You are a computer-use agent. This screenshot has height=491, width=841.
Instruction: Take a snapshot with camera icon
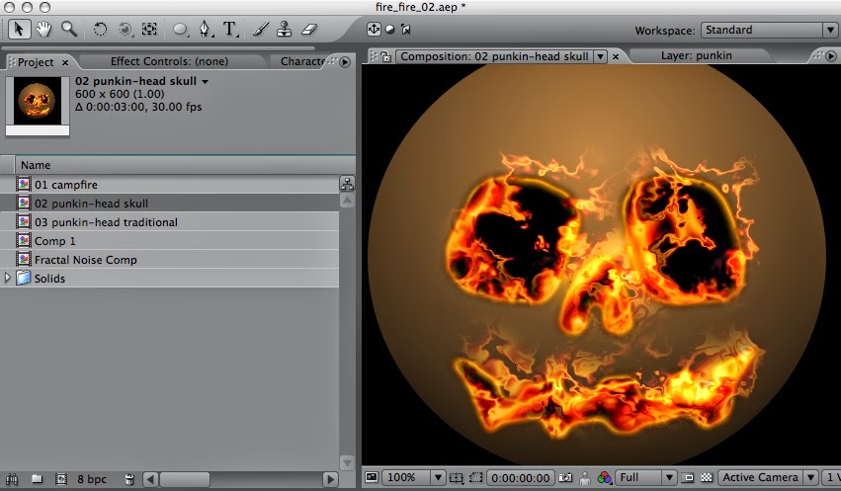pyautogui.click(x=566, y=478)
